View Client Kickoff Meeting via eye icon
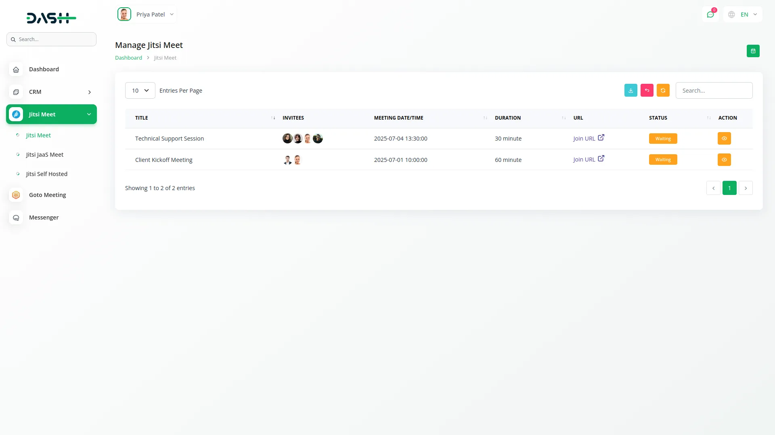This screenshot has height=435, width=775. click(x=724, y=159)
